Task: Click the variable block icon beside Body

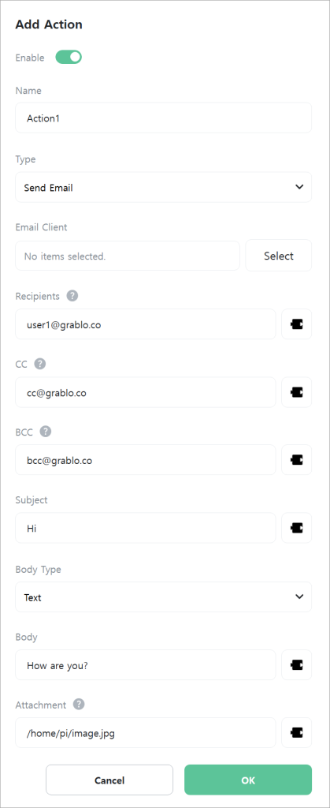Action: pyautogui.click(x=297, y=664)
